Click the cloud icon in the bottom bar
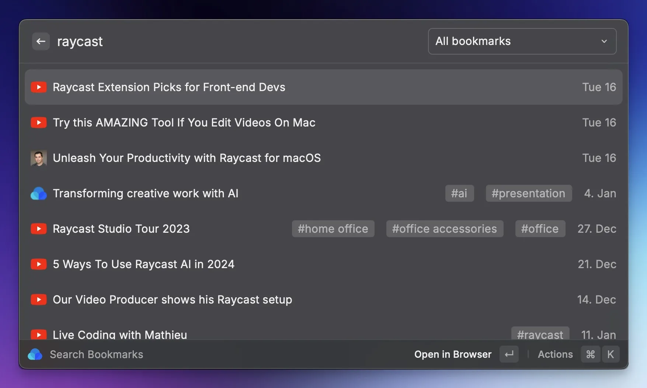The height and width of the screenshot is (388, 647). point(35,354)
